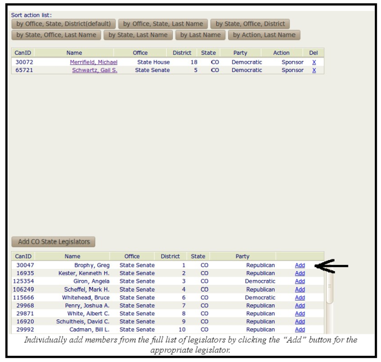Viewport: 381px width, 362px height.
Task: Delete Schwartz, Gail S. with X link
Action: tap(314, 70)
